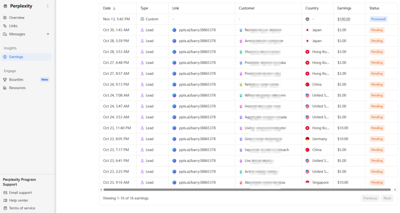
Task: Click the Next pagination button
Action: pos(387,198)
